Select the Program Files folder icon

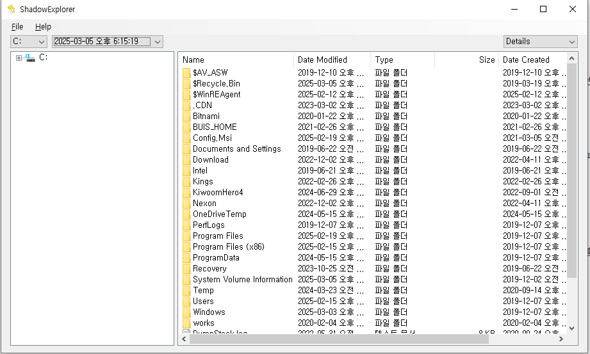(x=186, y=236)
